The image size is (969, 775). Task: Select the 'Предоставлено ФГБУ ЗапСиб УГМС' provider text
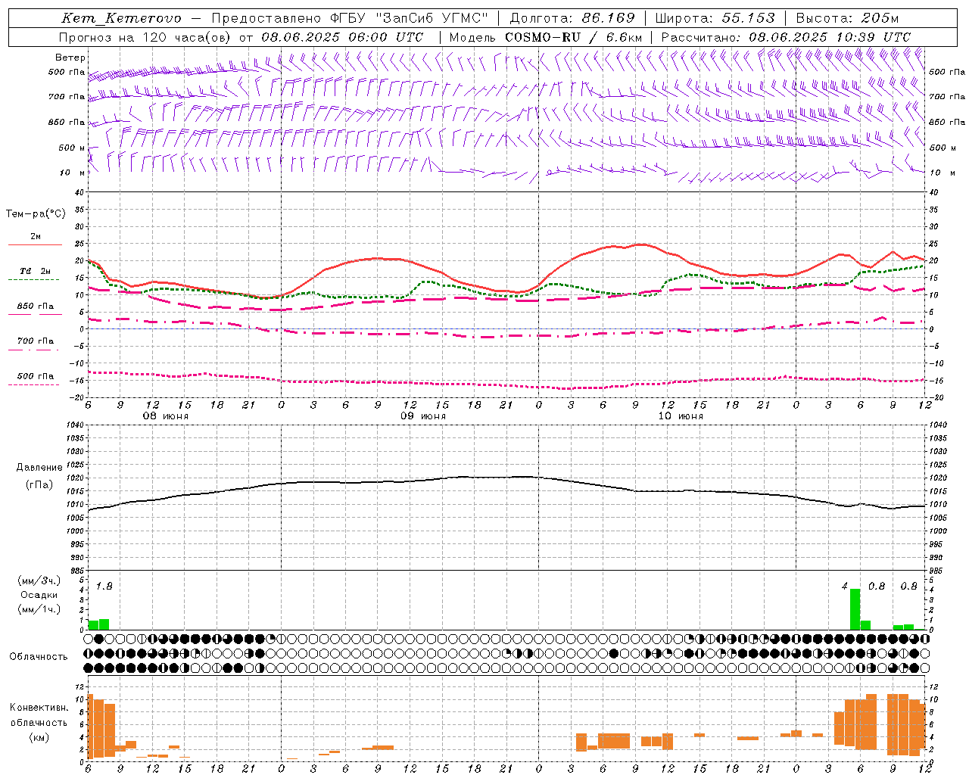[x=350, y=18]
